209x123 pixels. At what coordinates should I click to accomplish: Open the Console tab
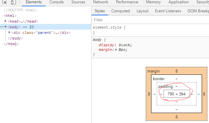click(x=56, y=2)
